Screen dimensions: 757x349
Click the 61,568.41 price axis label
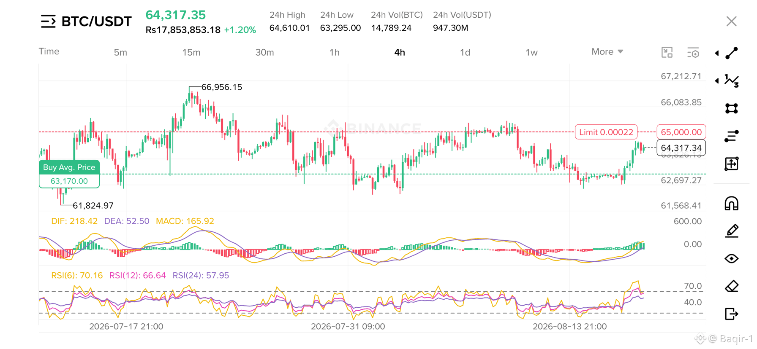click(x=681, y=206)
